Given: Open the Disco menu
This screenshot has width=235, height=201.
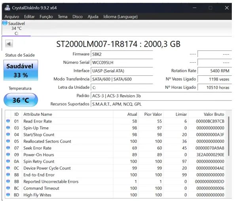Looking at the screenshot, I should click(x=78, y=17).
